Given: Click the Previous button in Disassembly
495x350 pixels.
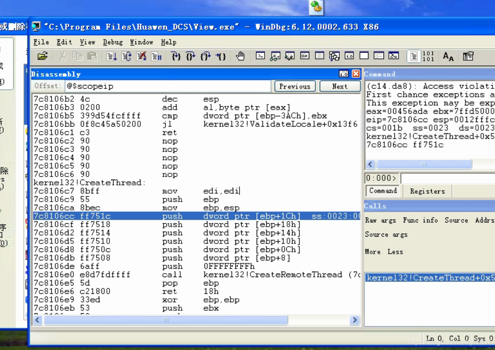Looking at the screenshot, I should [295, 86].
